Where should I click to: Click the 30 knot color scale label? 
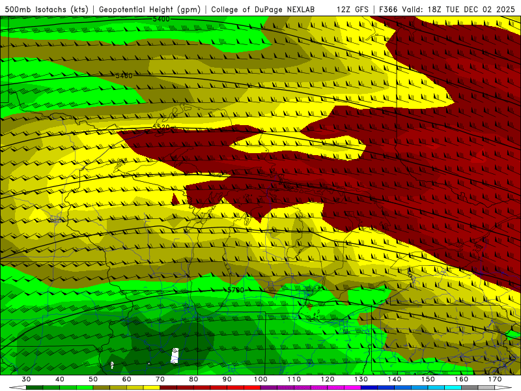(26, 379)
